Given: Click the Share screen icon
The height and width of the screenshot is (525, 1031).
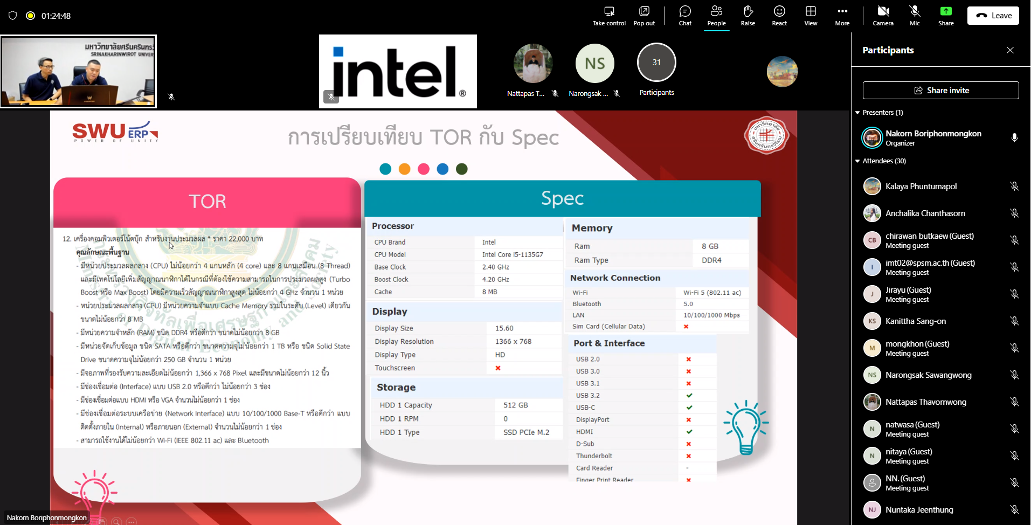Looking at the screenshot, I should (x=946, y=12).
